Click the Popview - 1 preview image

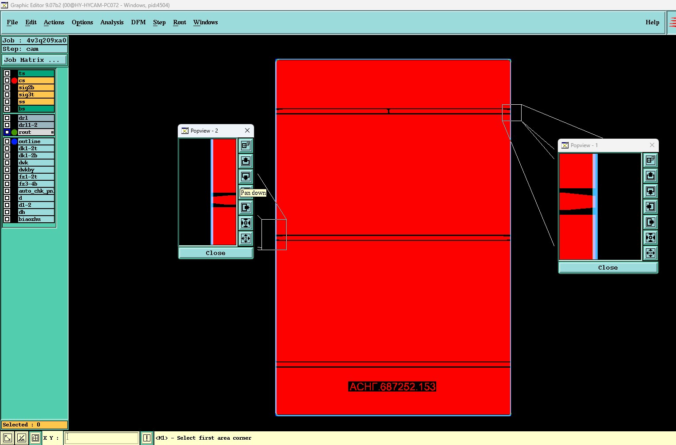coord(600,206)
